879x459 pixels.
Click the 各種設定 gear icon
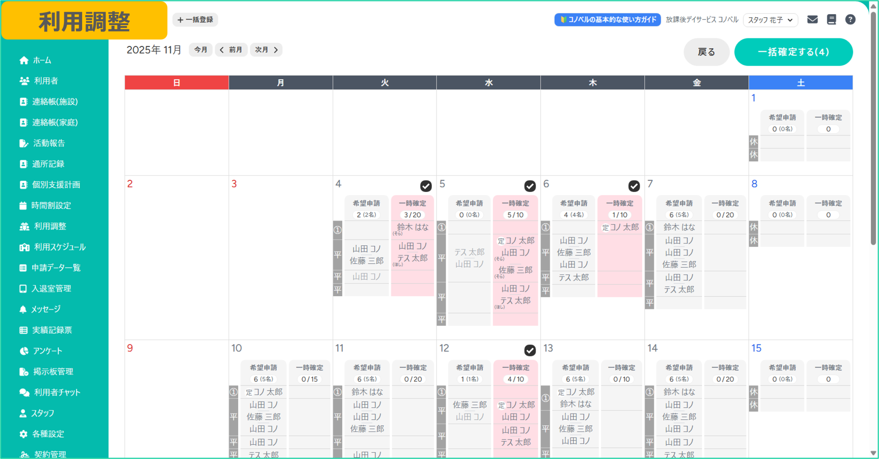point(23,434)
